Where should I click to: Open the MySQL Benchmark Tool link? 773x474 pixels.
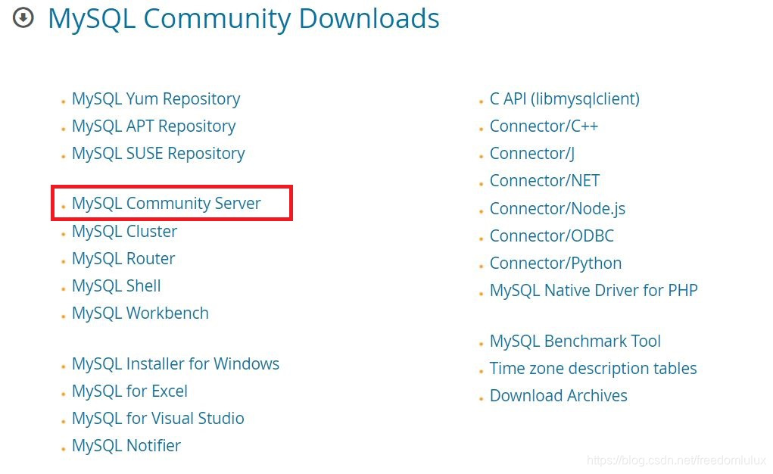click(x=575, y=341)
